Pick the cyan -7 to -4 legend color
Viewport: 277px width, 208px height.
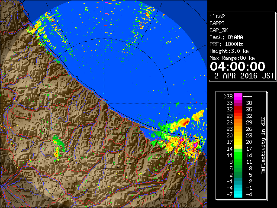coord(238,194)
